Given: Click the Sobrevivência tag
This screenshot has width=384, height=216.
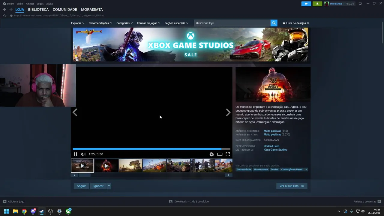Looking at the screenshot, I should coord(244,169).
